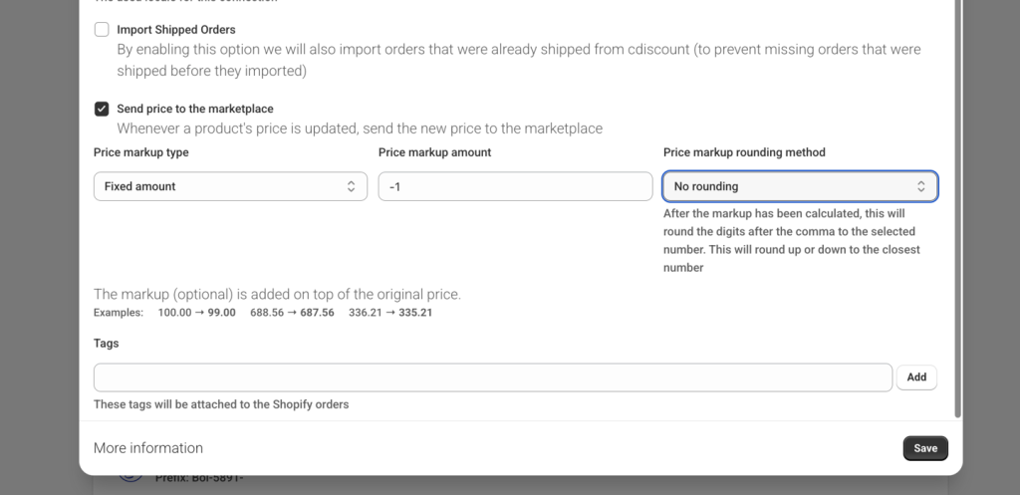Click the Price markup rounding method label
Viewport: 1020px width, 495px height.
point(744,152)
